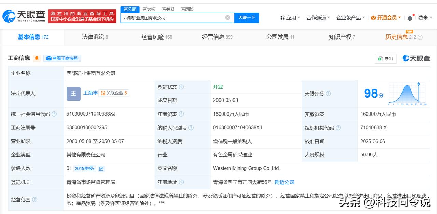
Task: Click the 导出 export button
Action: pos(386,59)
